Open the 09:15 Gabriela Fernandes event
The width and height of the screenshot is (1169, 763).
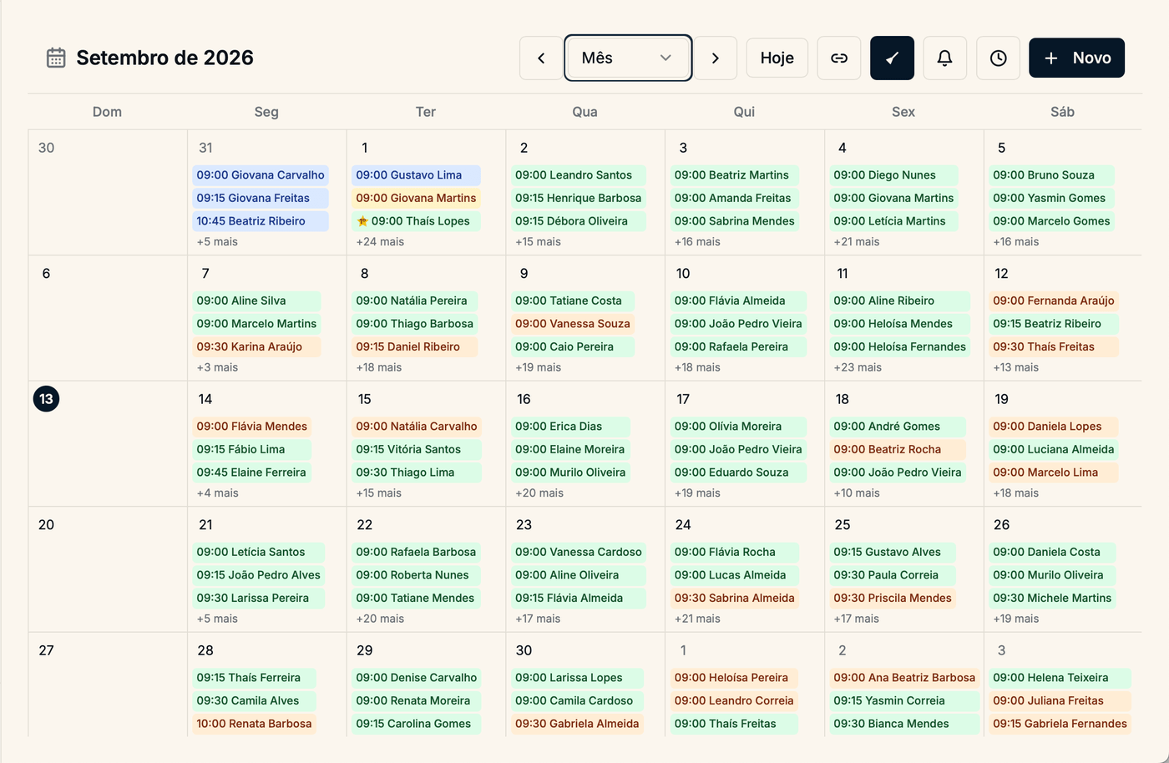point(1060,724)
